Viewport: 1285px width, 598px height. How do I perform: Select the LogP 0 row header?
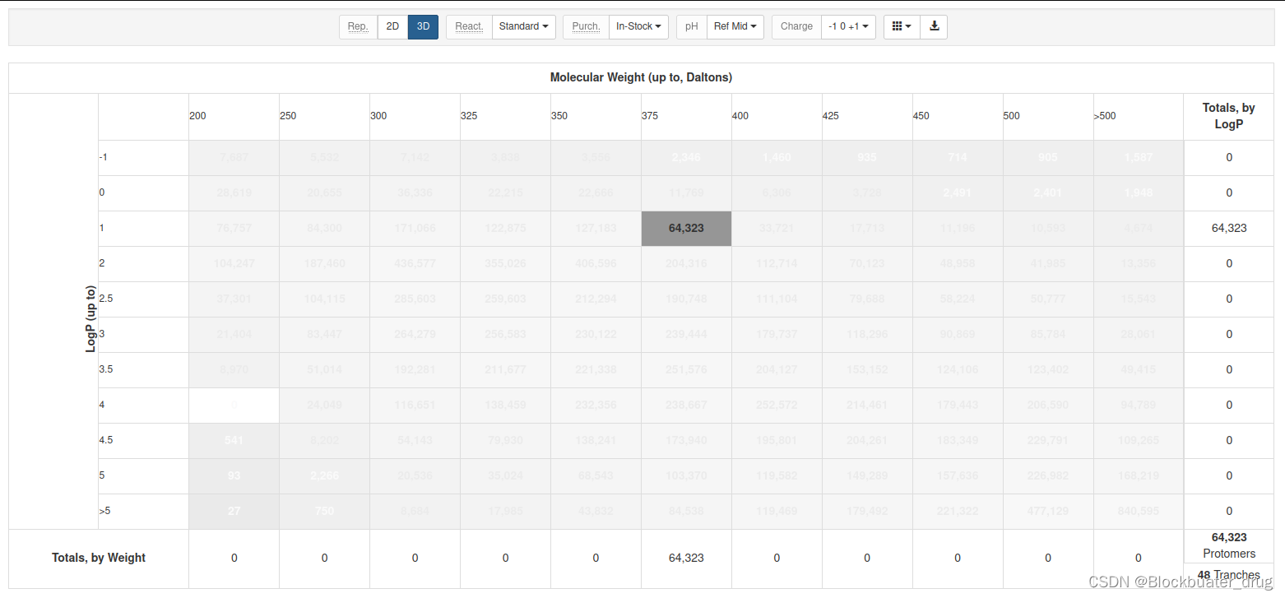coord(143,192)
